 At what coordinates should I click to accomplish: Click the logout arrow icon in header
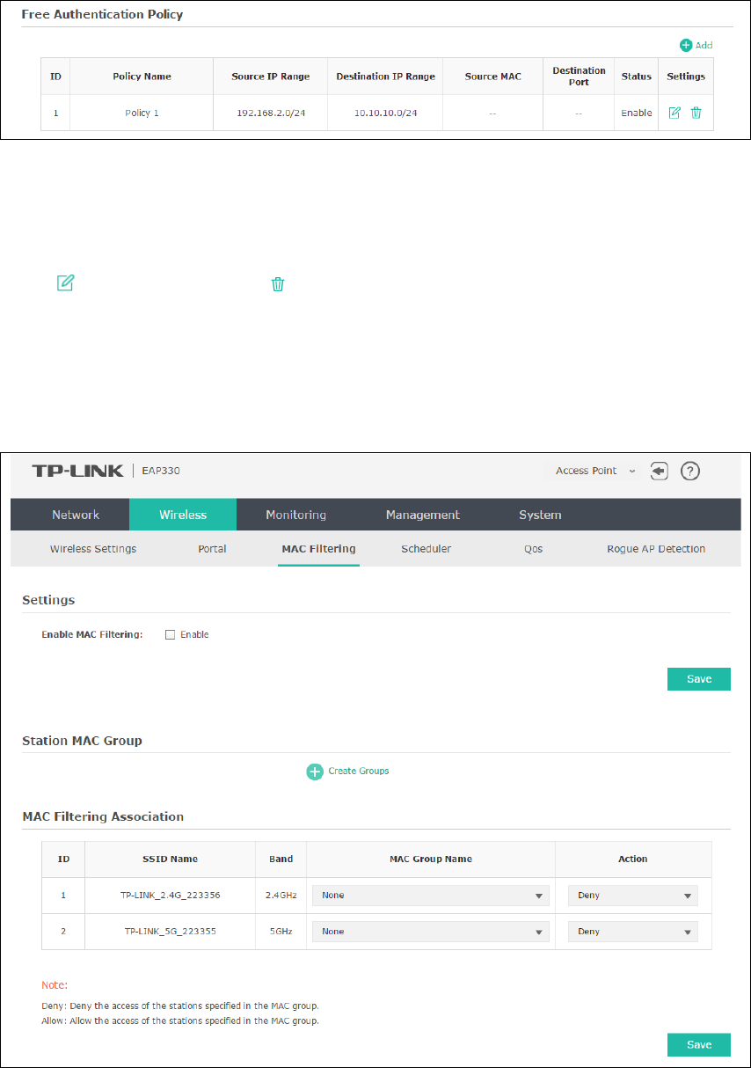(x=660, y=471)
